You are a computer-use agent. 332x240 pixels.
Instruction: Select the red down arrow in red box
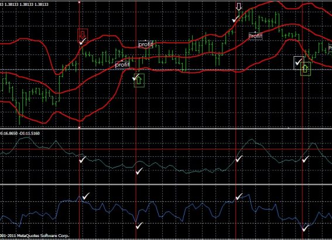[x=83, y=34]
